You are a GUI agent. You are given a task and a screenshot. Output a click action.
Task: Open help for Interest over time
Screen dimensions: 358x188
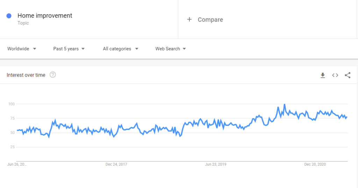pyautogui.click(x=53, y=75)
